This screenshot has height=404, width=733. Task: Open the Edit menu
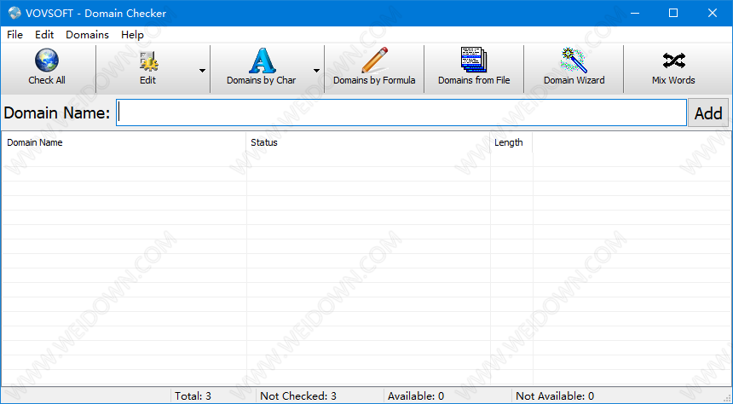(44, 35)
